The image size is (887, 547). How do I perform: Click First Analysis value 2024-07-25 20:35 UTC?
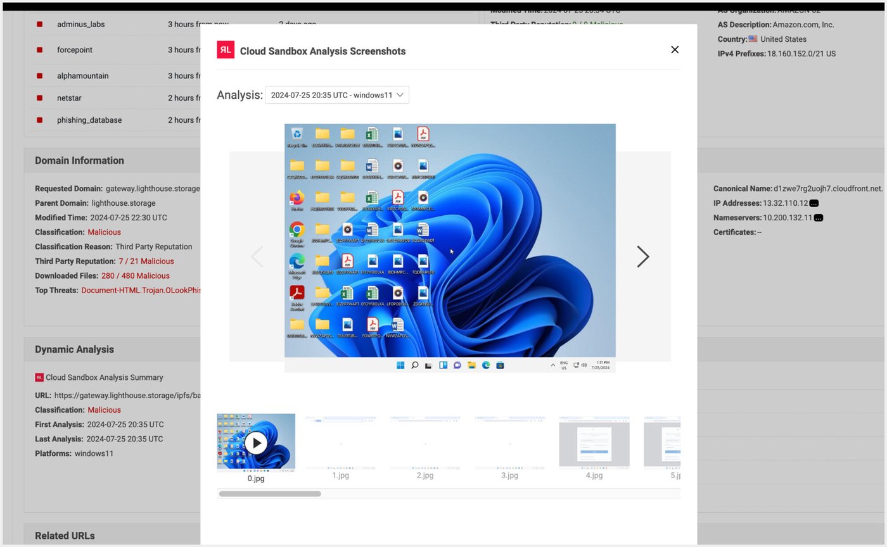point(125,424)
